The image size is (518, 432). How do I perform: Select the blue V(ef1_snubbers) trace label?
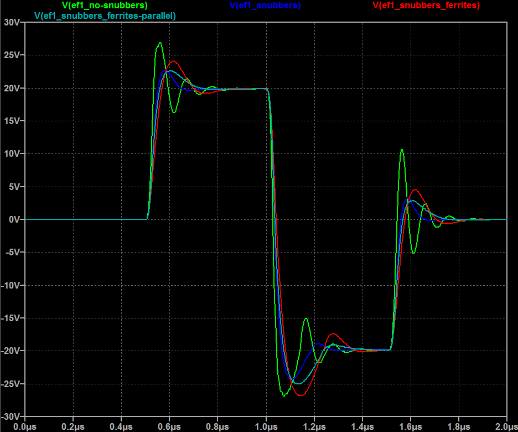coord(265,6)
